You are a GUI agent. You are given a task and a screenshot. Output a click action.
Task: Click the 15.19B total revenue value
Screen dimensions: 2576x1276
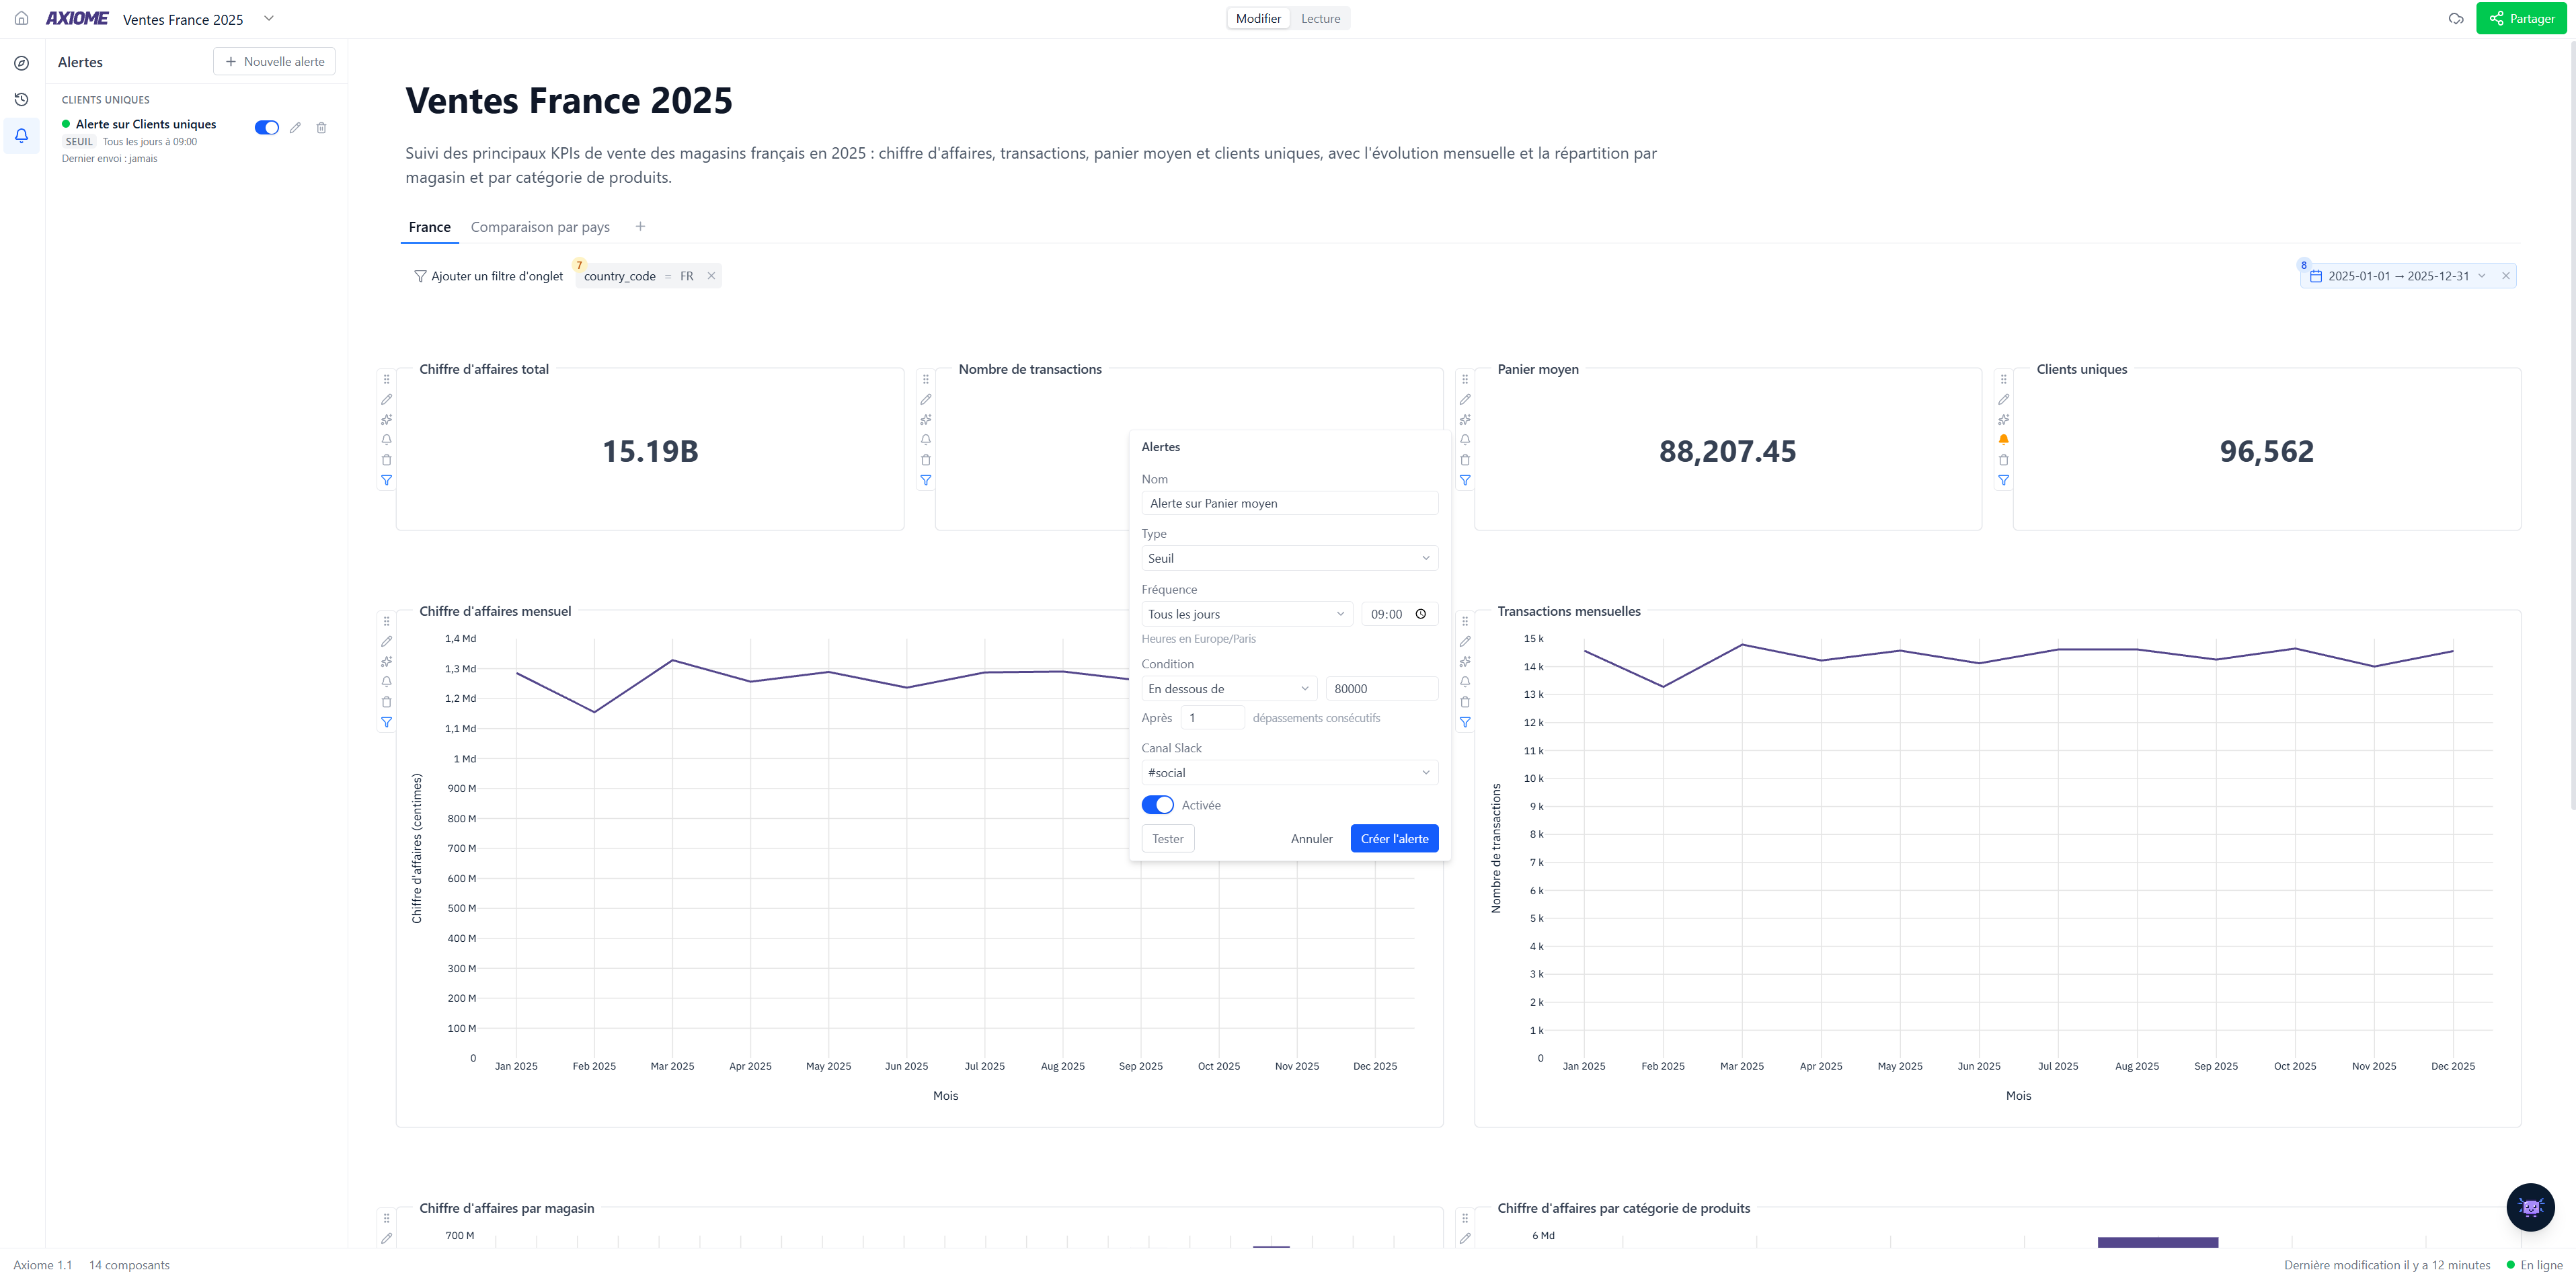pos(650,451)
